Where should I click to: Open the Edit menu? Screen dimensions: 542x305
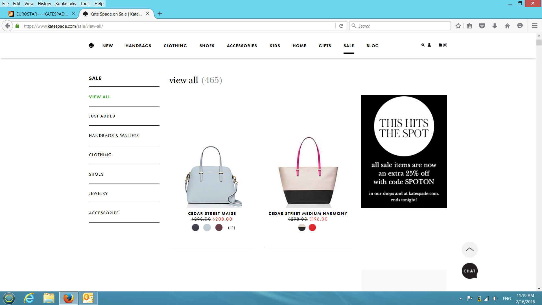[x=16, y=4]
